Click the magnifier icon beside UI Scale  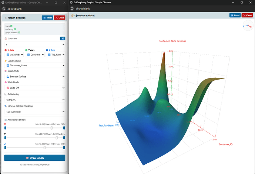(6, 106)
